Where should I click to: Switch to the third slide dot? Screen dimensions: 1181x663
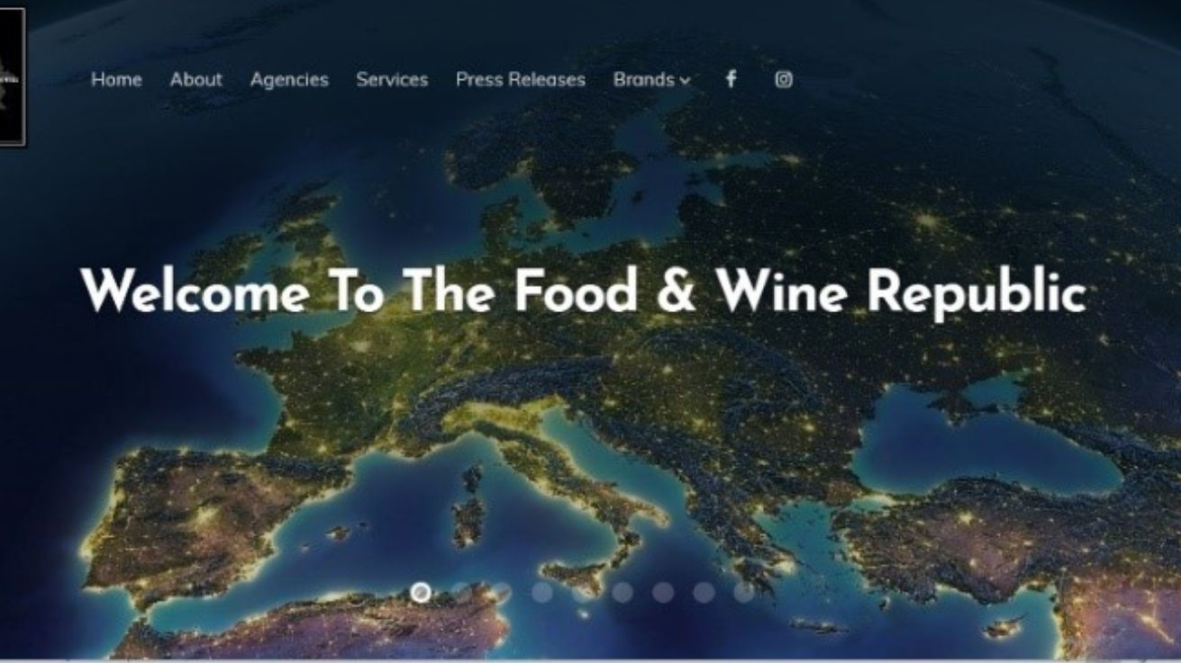coord(502,592)
